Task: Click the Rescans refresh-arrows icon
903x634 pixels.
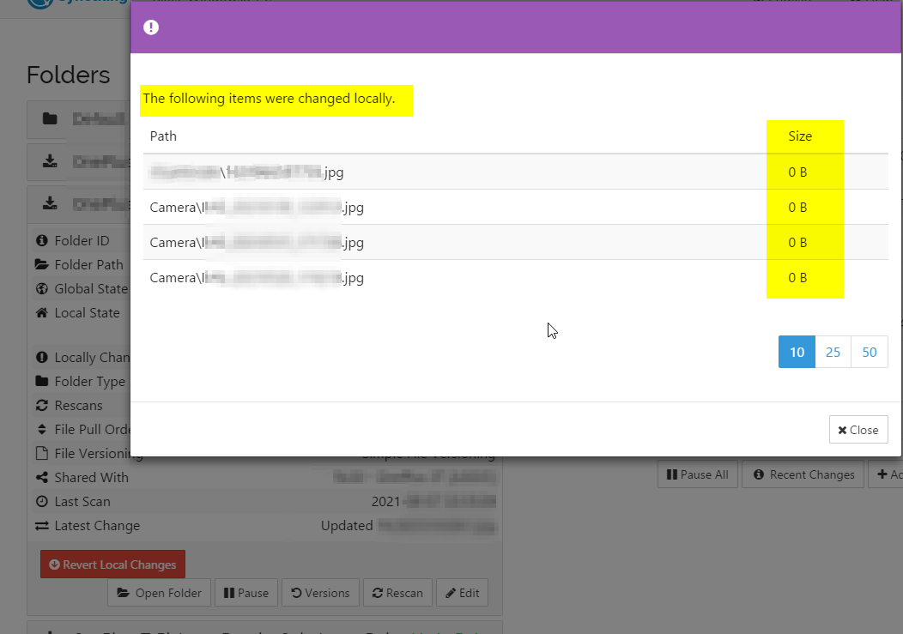Action: click(42, 405)
